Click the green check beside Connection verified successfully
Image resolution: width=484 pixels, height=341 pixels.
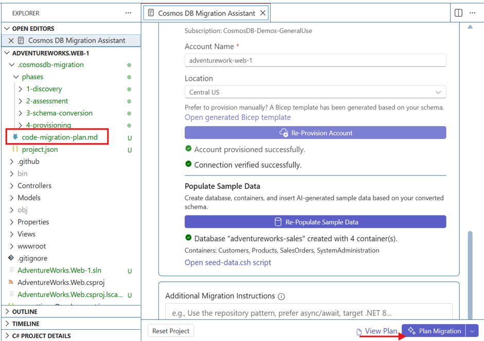tap(188, 164)
